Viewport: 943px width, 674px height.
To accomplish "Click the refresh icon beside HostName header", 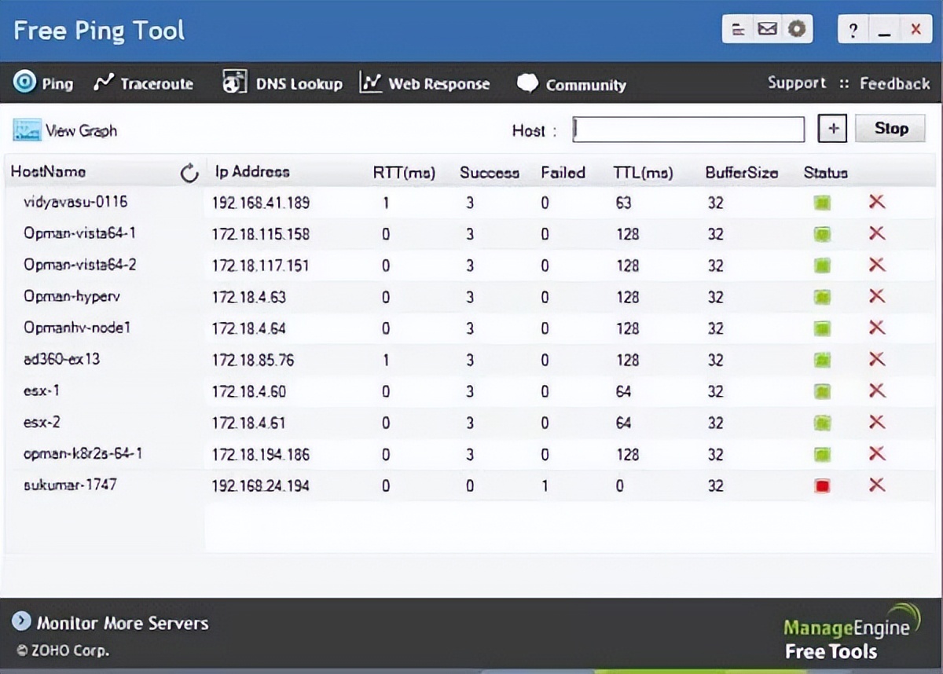I will pyautogui.click(x=189, y=173).
